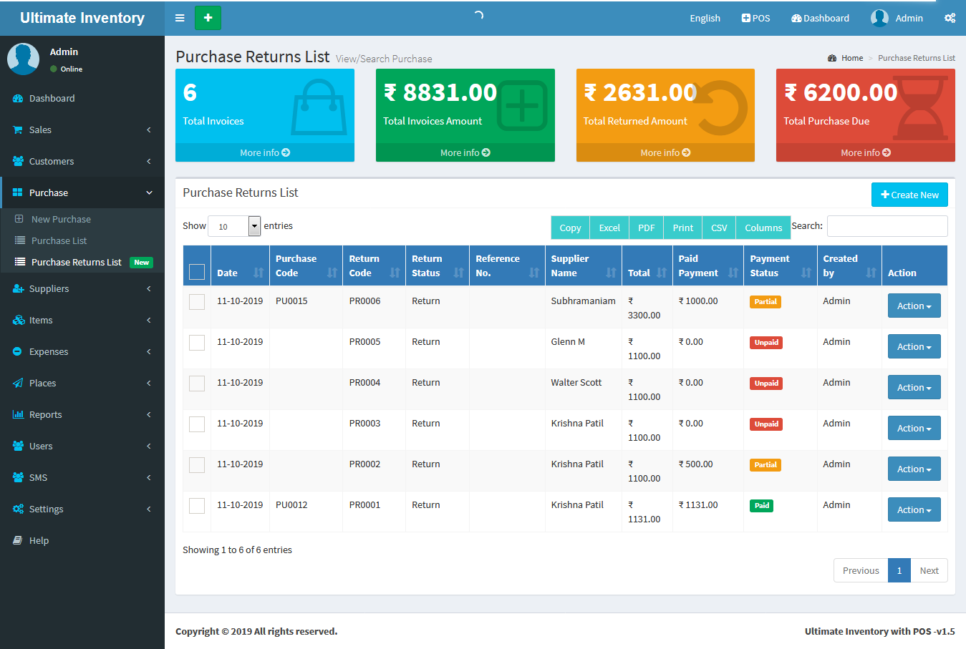The width and height of the screenshot is (966, 649).
Task: Click More info on Total Returned Amount card
Action: point(665,152)
